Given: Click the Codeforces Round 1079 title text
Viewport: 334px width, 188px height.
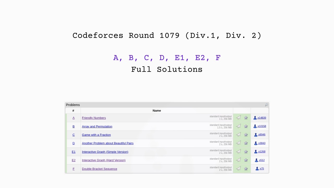Looking at the screenshot, I should coord(167,36).
